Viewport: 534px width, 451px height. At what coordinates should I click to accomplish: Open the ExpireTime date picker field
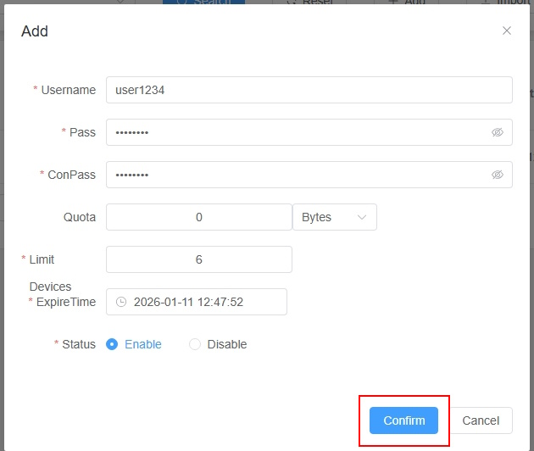click(x=203, y=302)
